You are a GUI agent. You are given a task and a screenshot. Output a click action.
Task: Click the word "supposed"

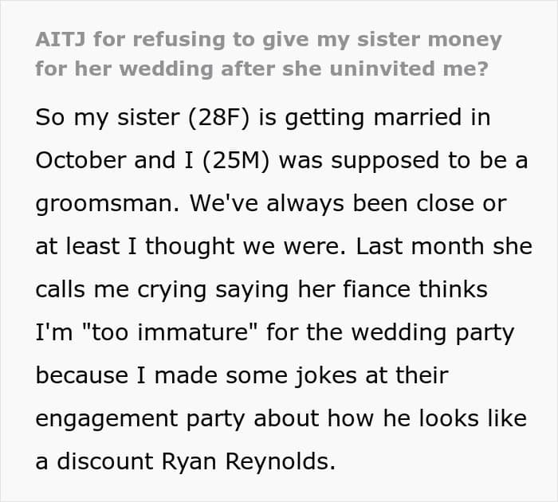[385, 161]
